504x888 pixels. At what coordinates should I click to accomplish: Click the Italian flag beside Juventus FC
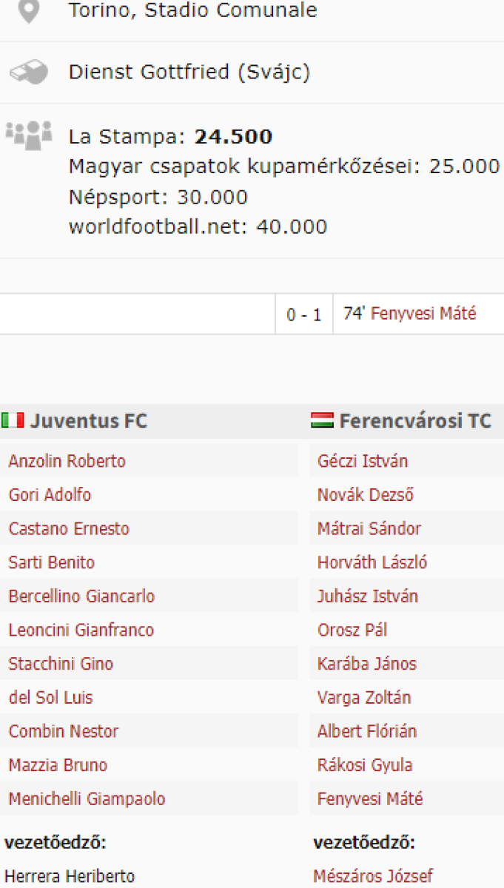point(13,421)
